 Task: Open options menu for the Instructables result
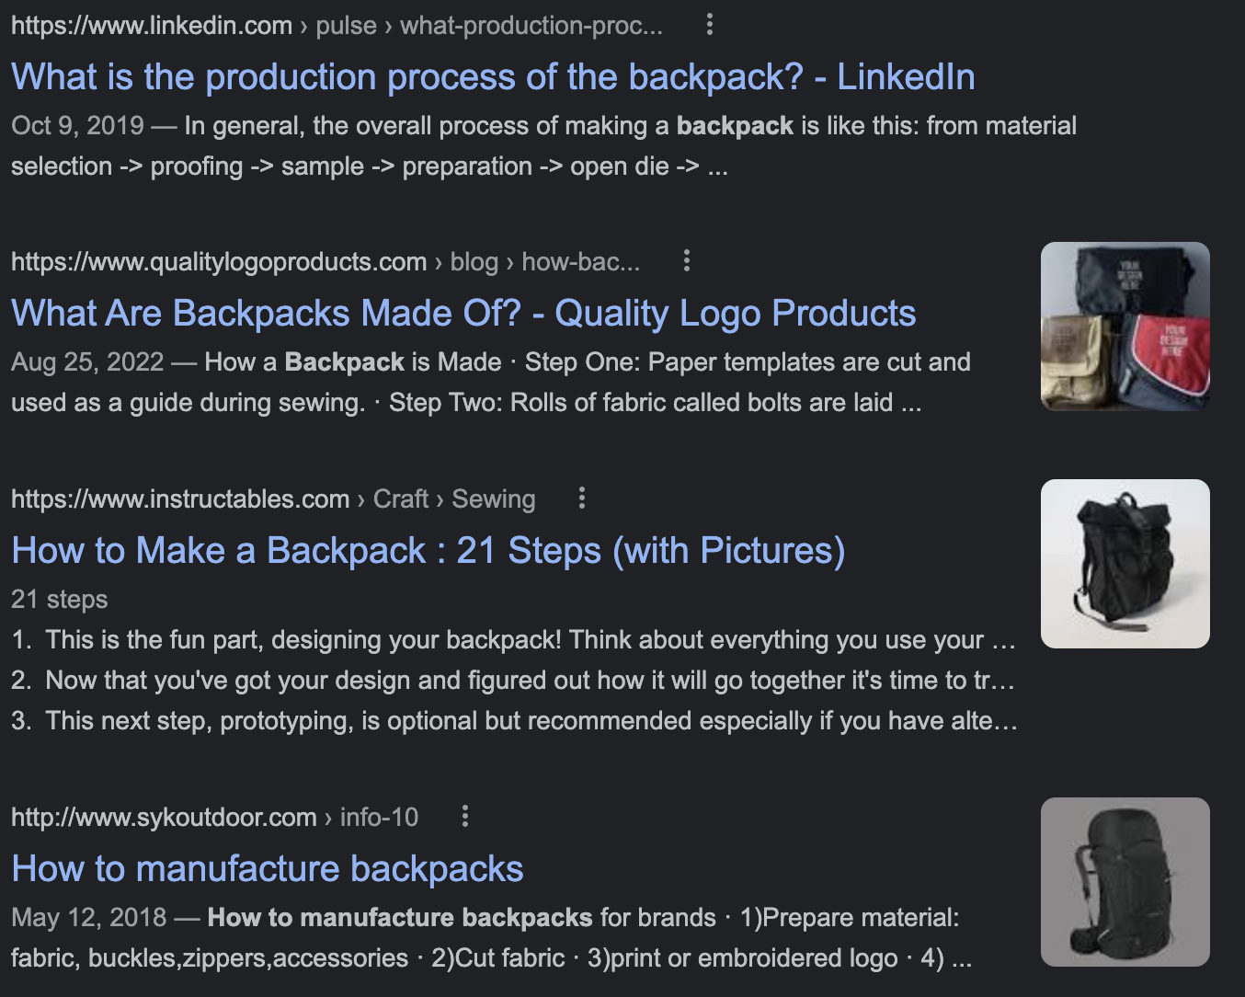581,498
